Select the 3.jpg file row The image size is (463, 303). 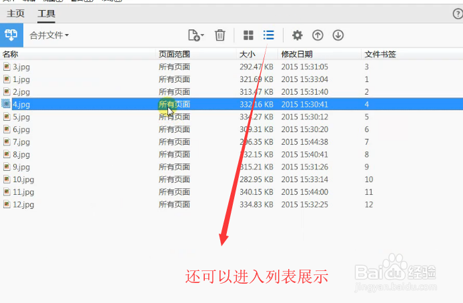pos(232,67)
